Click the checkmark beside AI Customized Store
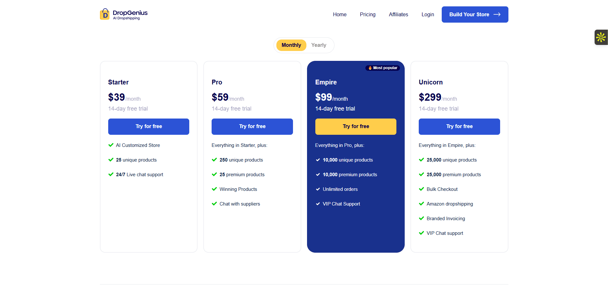Screen dimensions: 608x296 click(x=111, y=145)
